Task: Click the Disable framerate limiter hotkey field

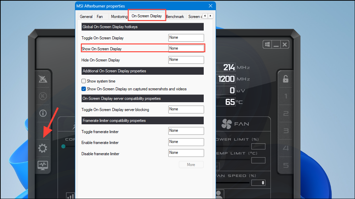Action: click(186, 153)
